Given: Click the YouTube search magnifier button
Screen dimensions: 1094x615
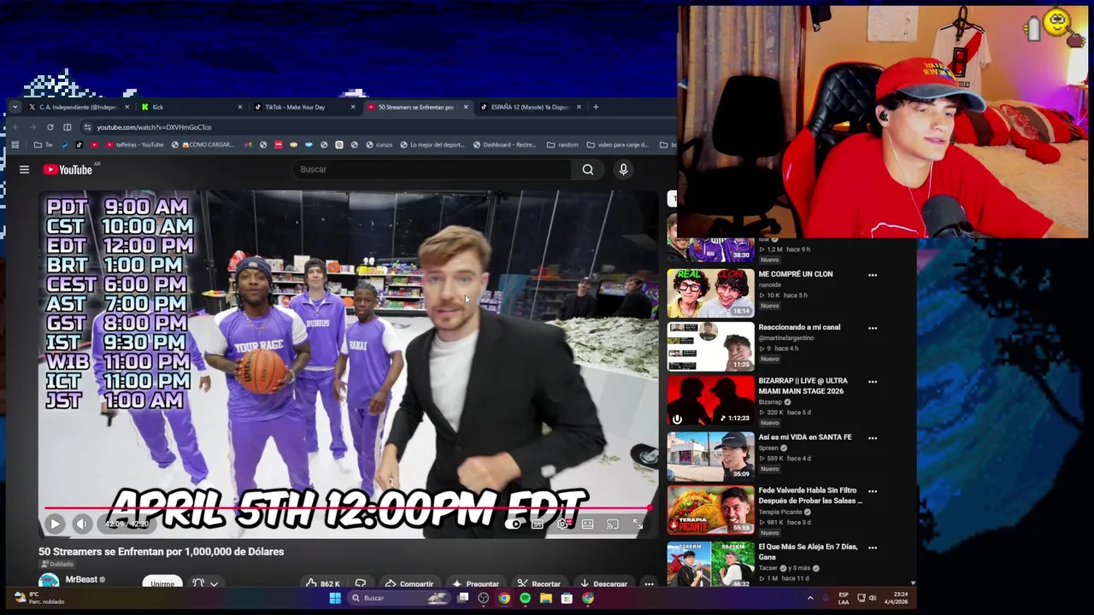Looking at the screenshot, I should [x=588, y=169].
